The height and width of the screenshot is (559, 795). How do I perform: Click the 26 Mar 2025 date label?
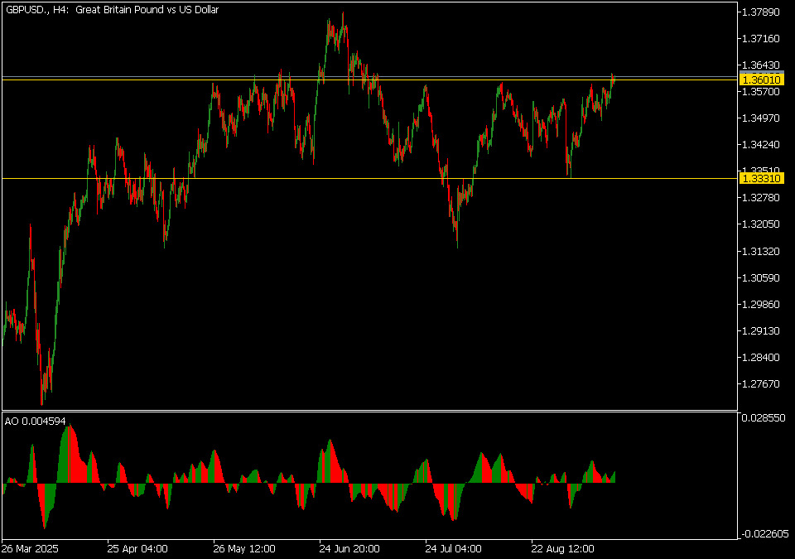pos(30,549)
